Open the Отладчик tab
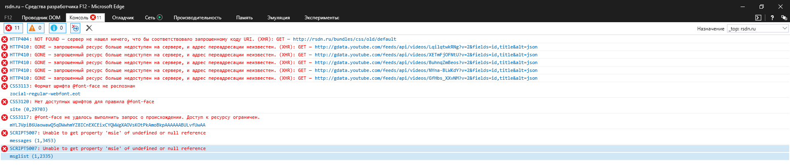Viewport: 790px width, 166px height. pyautogui.click(x=123, y=18)
